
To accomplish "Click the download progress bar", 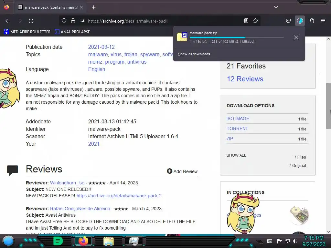I will coord(236,37).
